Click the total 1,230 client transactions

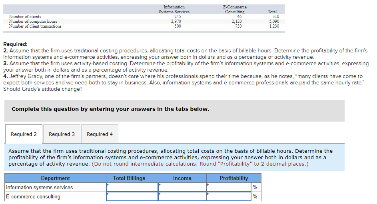coord(274,26)
